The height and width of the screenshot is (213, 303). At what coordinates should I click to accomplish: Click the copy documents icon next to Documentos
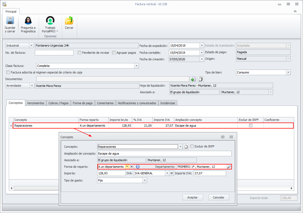coord(201,79)
